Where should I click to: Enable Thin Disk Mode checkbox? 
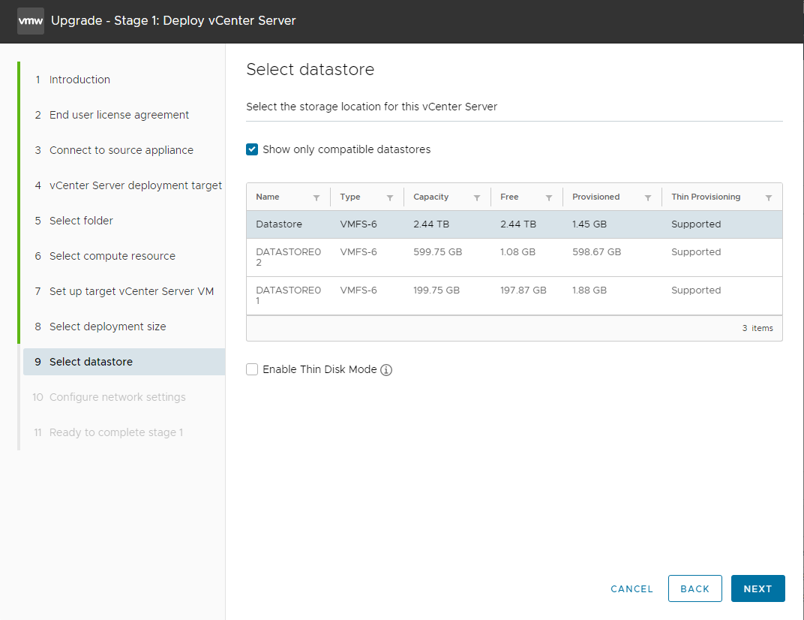(252, 369)
